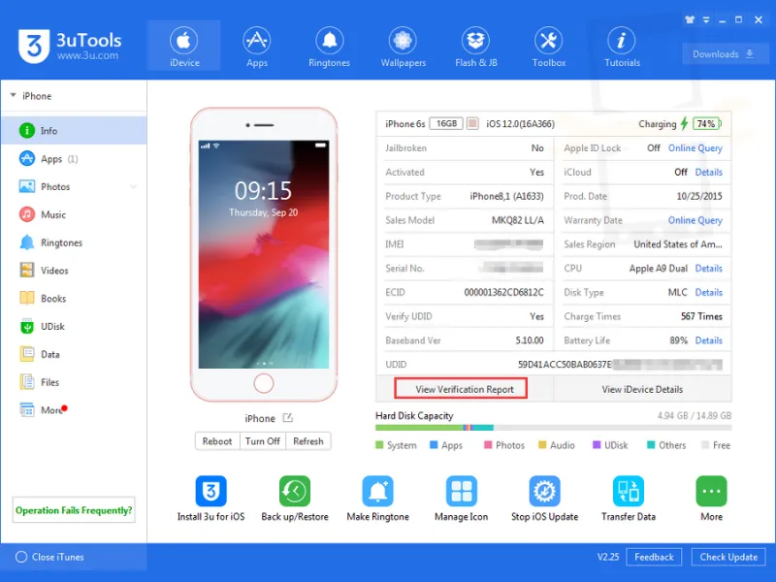Click the Reboot button
Screen dimensions: 776x582
(x=217, y=441)
